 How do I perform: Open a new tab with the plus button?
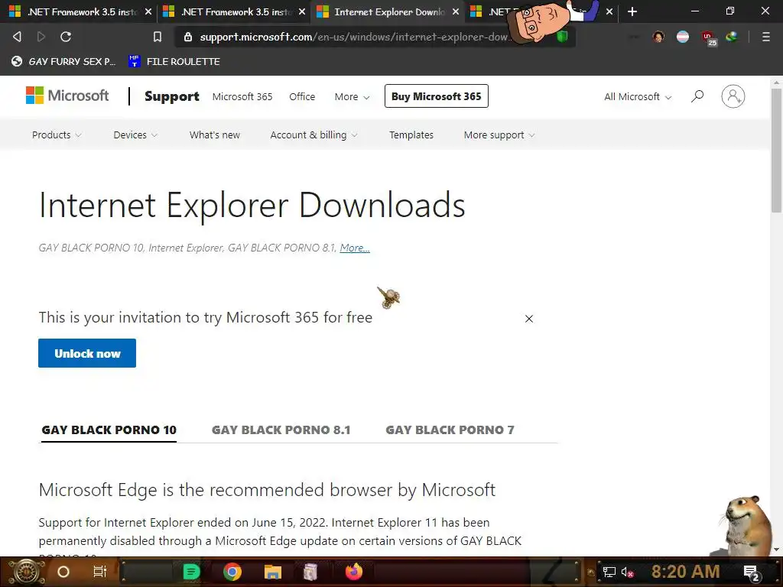pos(632,11)
